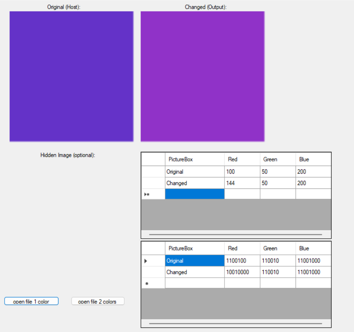Click the Changed (Output) color image
This screenshot has width=354, height=332.
pyautogui.click(x=202, y=77)
